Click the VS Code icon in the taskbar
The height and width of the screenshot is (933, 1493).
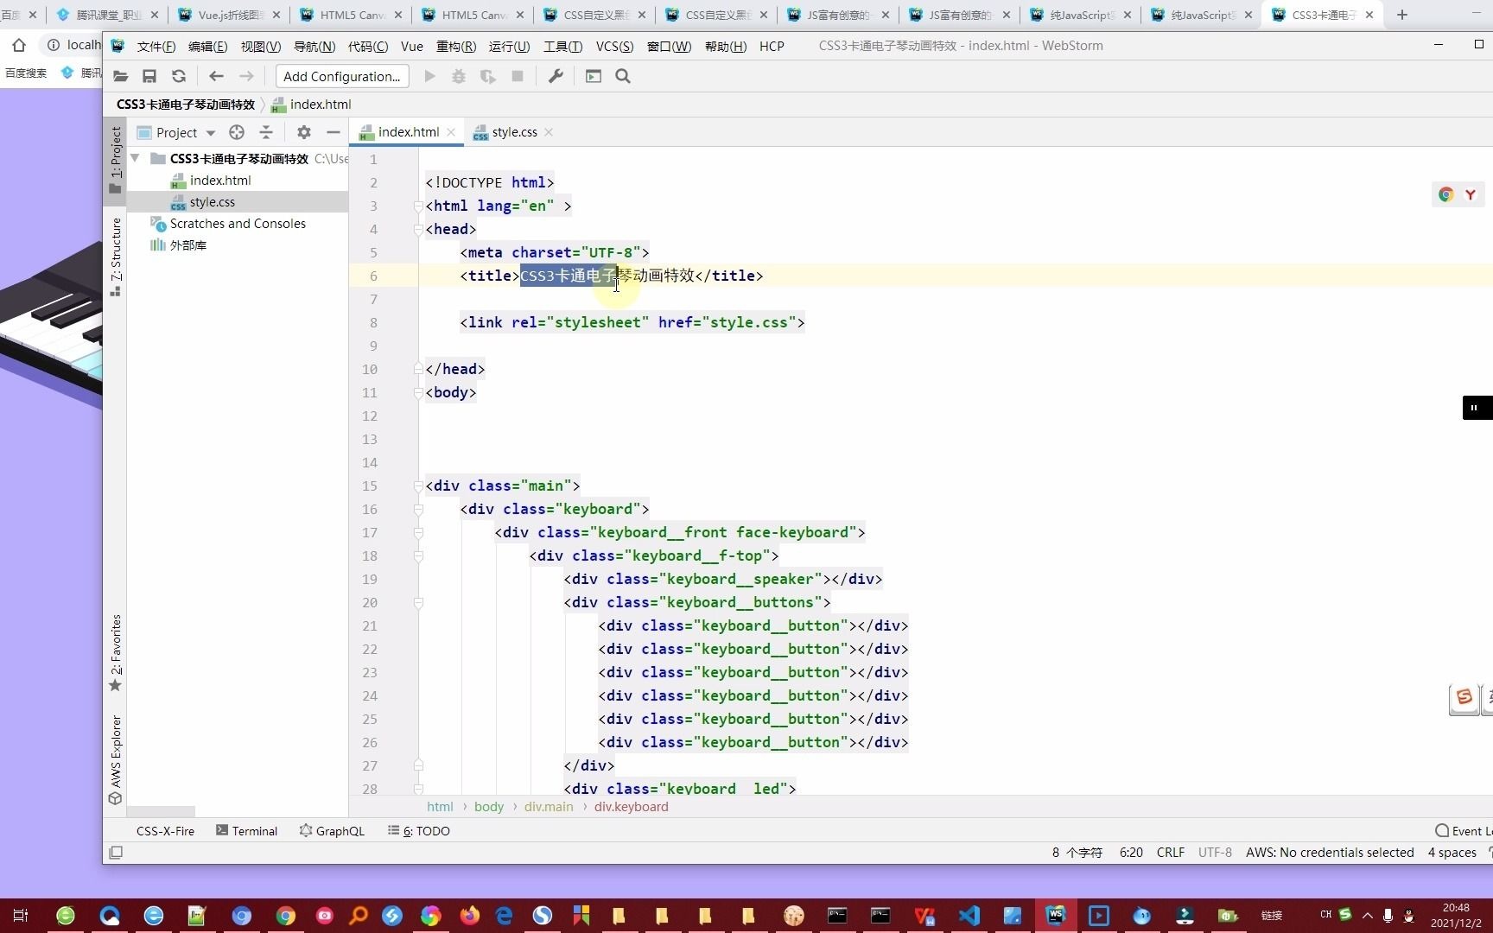[969, 916]
